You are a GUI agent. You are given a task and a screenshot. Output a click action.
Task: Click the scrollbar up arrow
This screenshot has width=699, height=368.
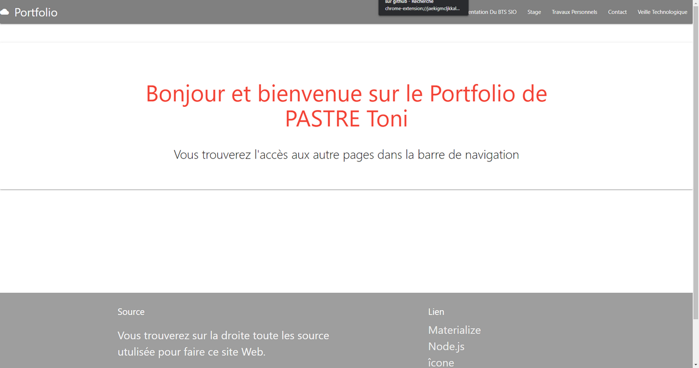pyautogui.click(x=695, y=4)
